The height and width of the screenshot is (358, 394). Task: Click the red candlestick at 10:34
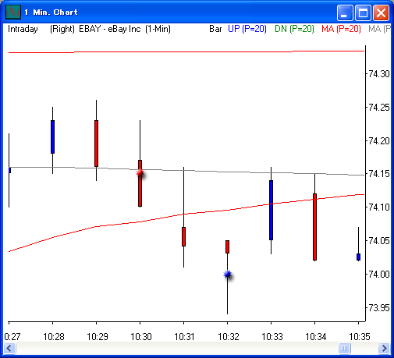(314, 227)
